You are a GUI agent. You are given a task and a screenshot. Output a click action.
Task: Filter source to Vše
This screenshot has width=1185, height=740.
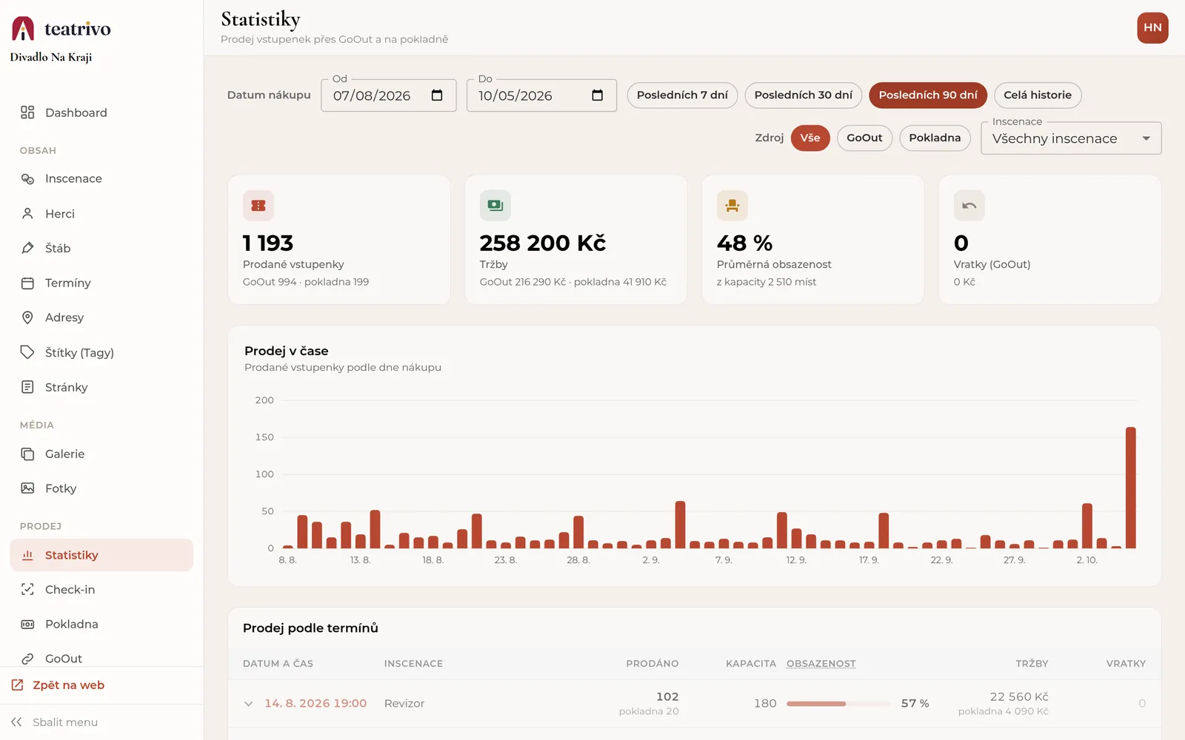(x=810, y=138)
